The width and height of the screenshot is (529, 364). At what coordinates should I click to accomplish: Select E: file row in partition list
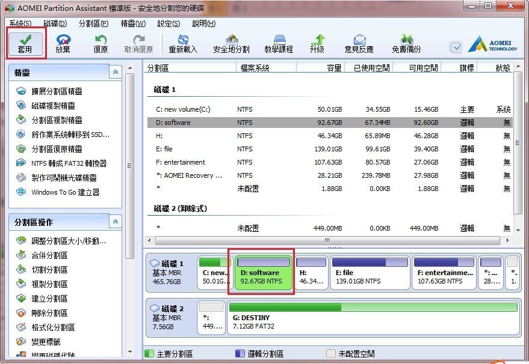(x=330, y=149)
